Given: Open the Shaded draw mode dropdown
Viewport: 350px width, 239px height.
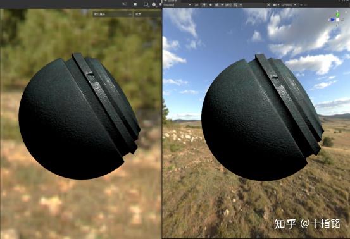Looking at the screenshot, I should click(177, 5).
